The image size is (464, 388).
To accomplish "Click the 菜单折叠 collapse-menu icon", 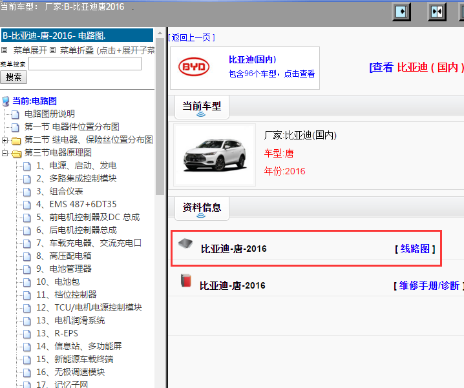I will point(53,50).
